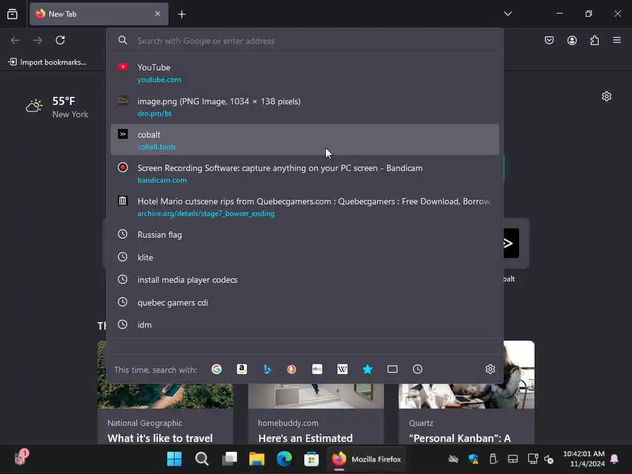This screenshot has width=632, height=474.
Task: Open a new tab with plus button
Action: point(182,15)
